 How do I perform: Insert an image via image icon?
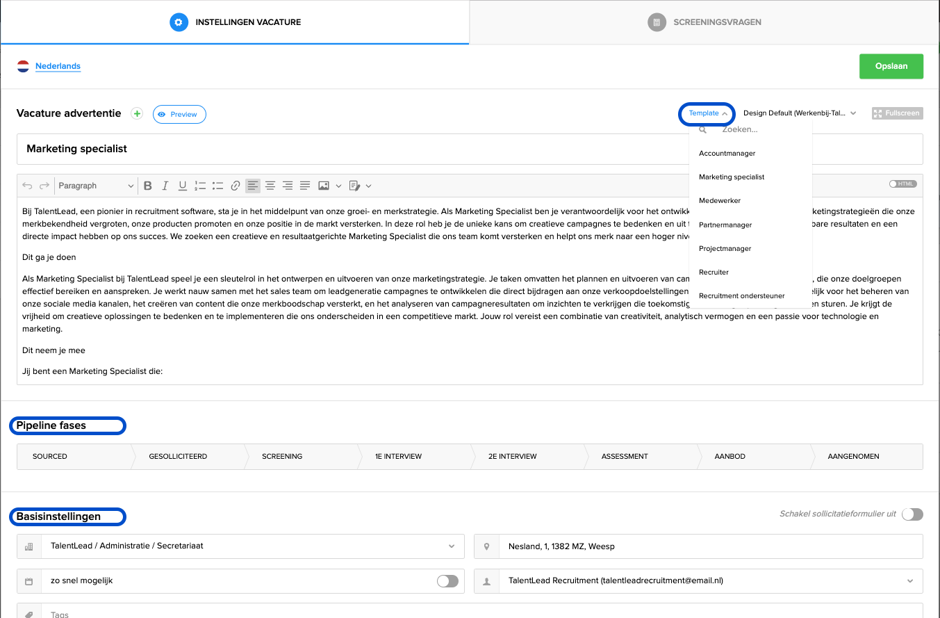pos(324,186)
